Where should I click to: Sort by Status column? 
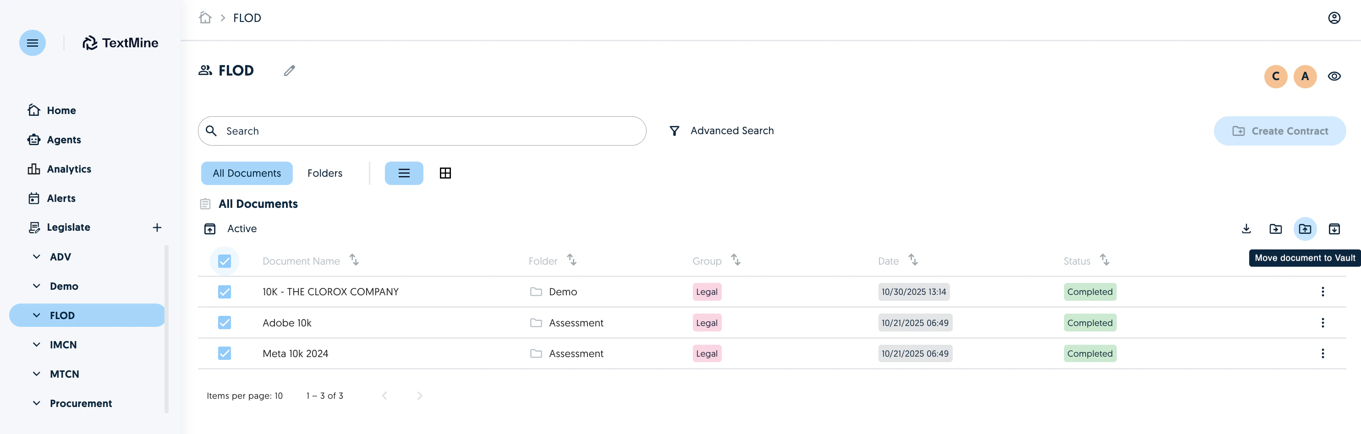[1104, 260]
